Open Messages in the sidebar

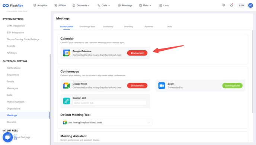coord(12,88)
